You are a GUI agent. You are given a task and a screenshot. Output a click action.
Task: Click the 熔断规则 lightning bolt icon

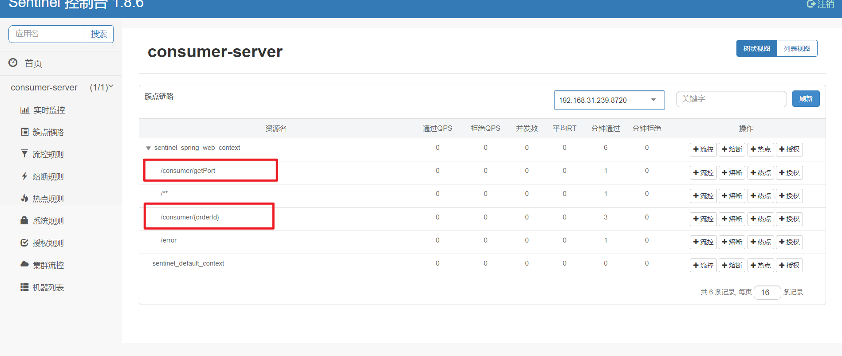click(24, 176)
